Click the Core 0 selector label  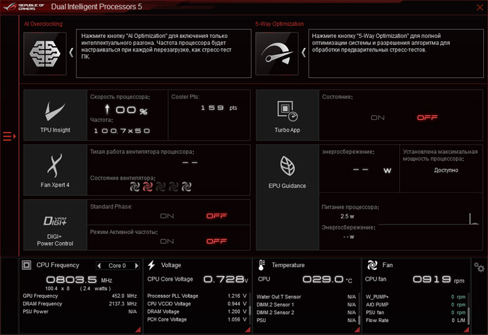pos(117,266)
